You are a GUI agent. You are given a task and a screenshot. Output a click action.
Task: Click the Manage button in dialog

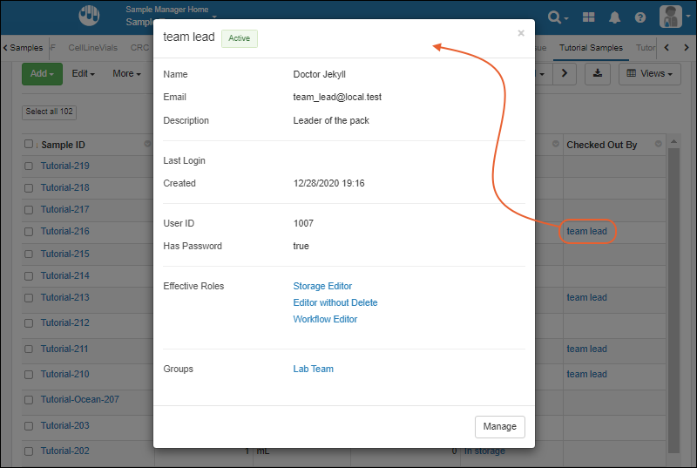coord(499,427)
